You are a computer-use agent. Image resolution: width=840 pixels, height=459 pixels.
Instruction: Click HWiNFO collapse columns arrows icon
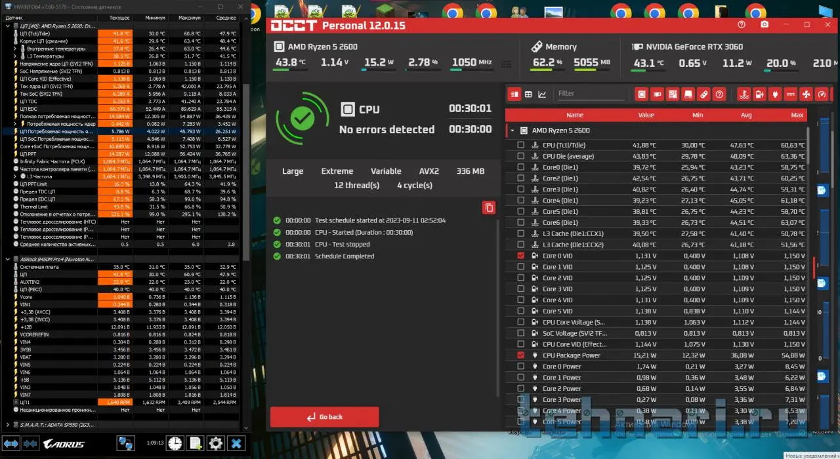tap(30, 444)
